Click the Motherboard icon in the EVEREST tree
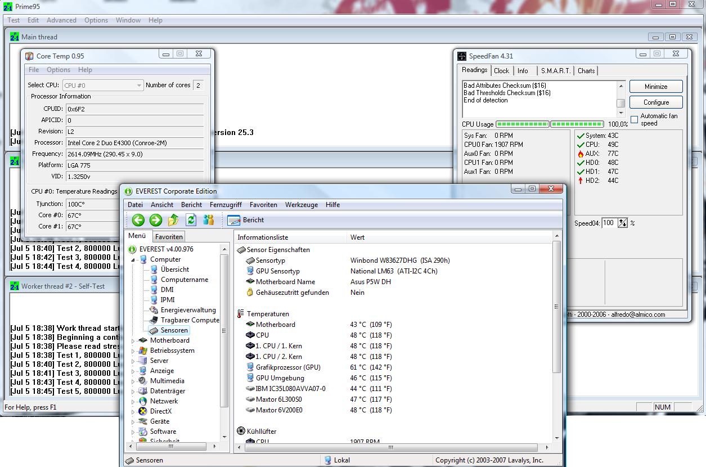The width and height of the screenshot is (706, 467). click(x=143, y=340)
